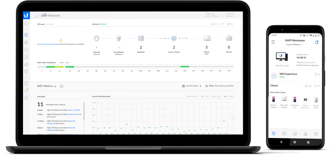The image size is (336, 155).
Task: Click the yellow warning triangle icon
Action: point(61,40)
